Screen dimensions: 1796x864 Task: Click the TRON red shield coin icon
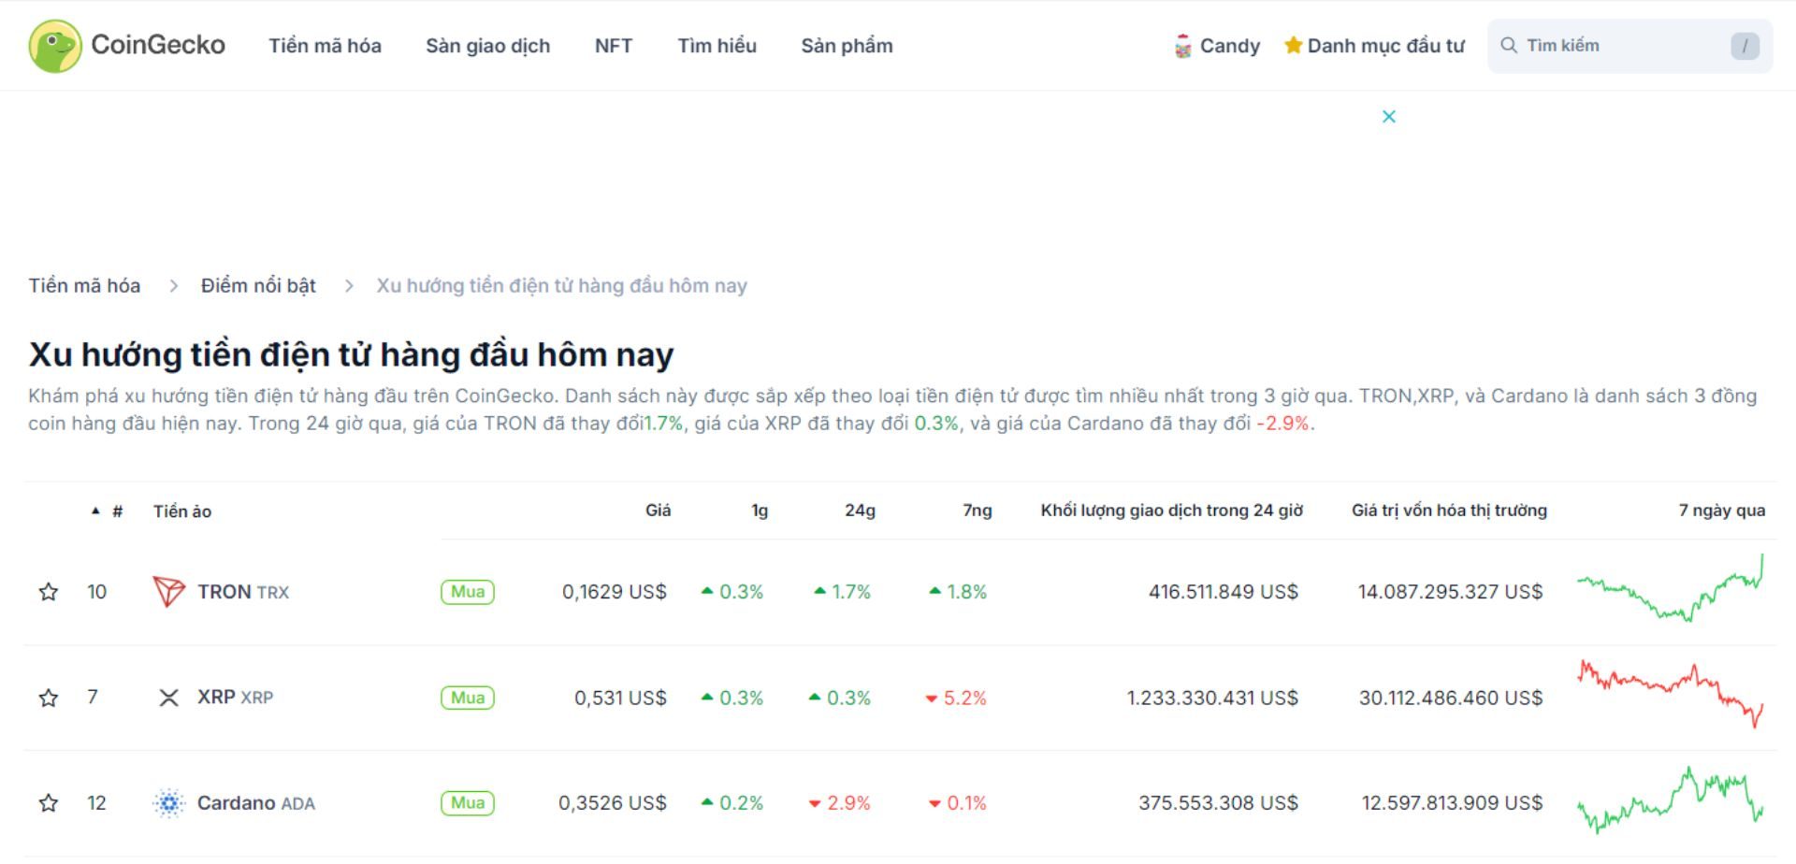click(168, 591)
